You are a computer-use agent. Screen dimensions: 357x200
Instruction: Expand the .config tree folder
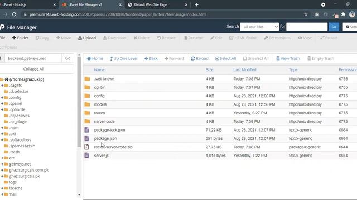(x=2, y=98)
